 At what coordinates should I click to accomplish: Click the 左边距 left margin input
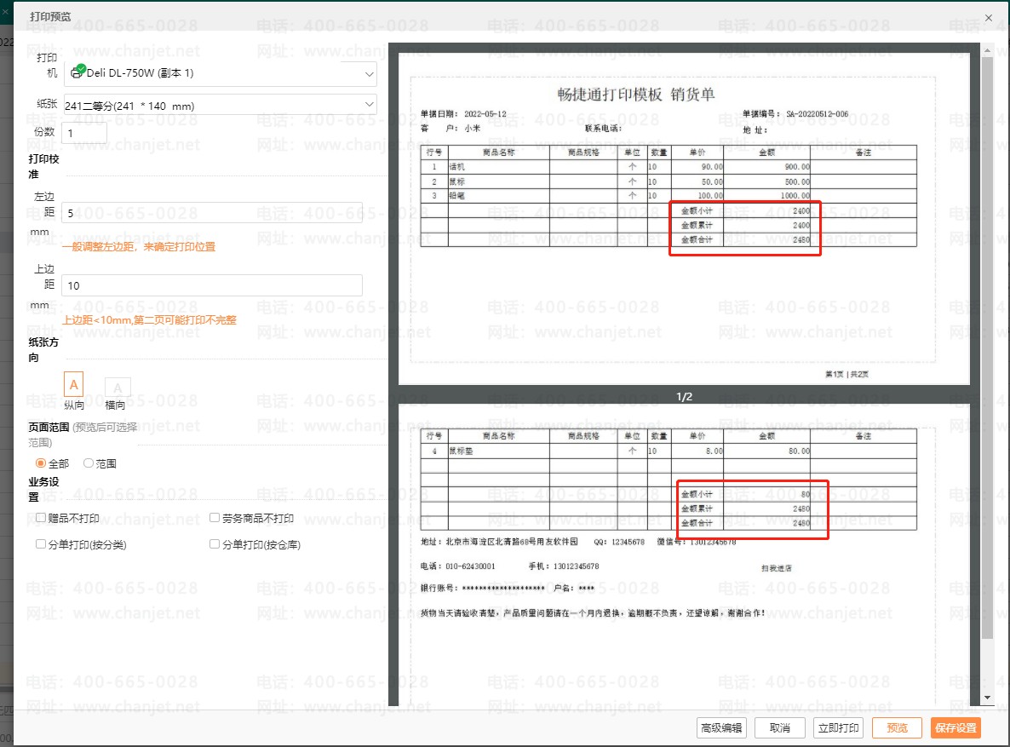[x=212, y=213]
